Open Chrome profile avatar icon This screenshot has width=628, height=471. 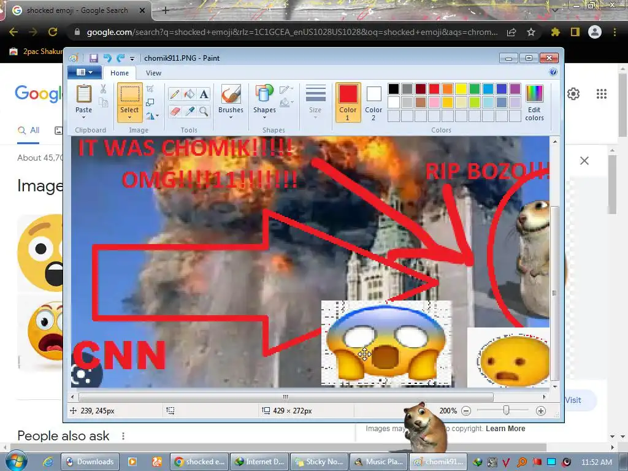595,32
